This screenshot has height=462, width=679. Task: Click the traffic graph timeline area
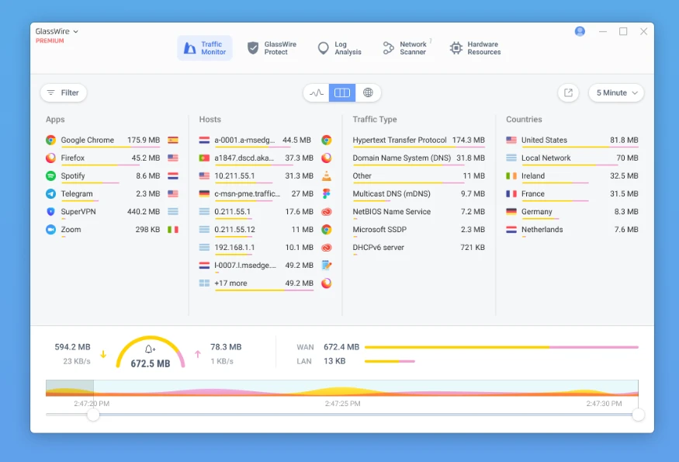[342, 388]
